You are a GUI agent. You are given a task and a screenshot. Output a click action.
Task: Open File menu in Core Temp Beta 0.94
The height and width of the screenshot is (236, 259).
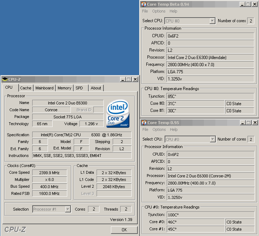click(x=145, y=11)
